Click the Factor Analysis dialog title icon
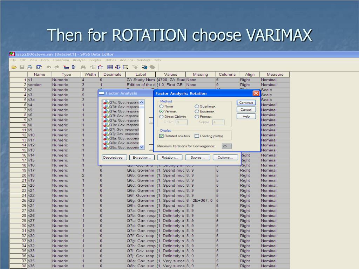The width and height of the screenshot is (359, 269). coord(101,93)
